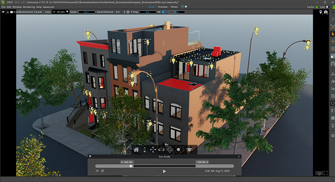Click the Focal Distance value
The image size is (335, 182).
click(x=118, y=12)
